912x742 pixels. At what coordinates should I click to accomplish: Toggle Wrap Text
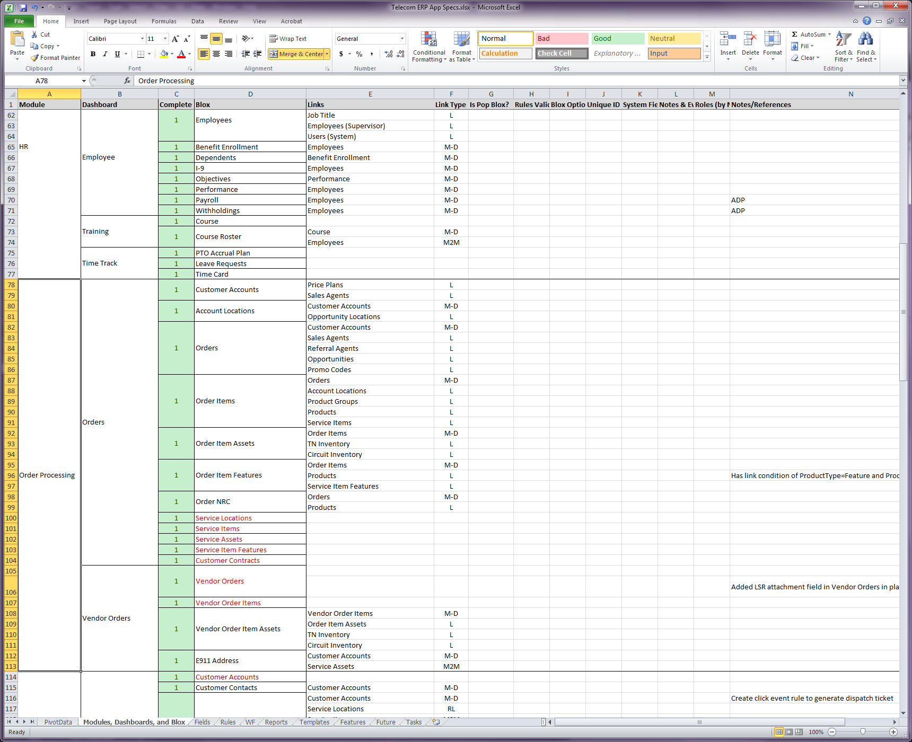288,39
